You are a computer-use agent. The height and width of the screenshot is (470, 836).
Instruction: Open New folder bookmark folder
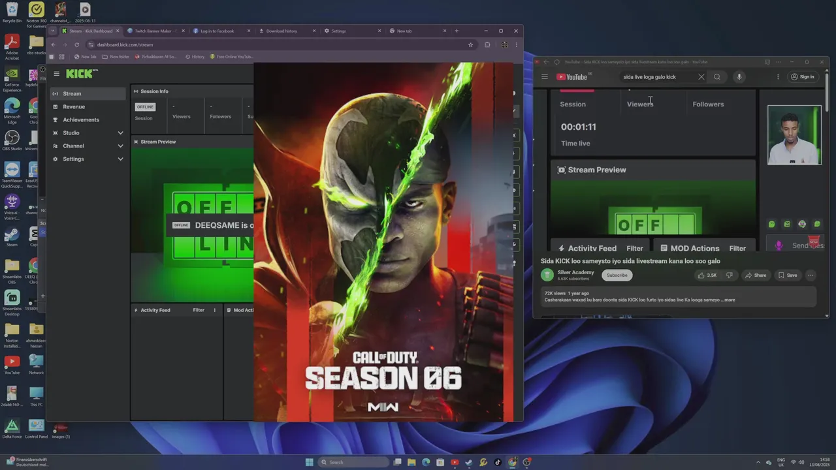click(x=116, y=57)
